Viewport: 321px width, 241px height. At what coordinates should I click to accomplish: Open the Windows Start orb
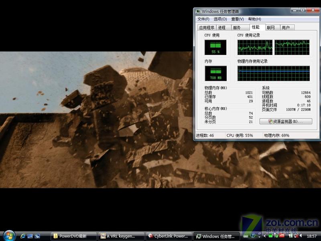pos(9,236)
